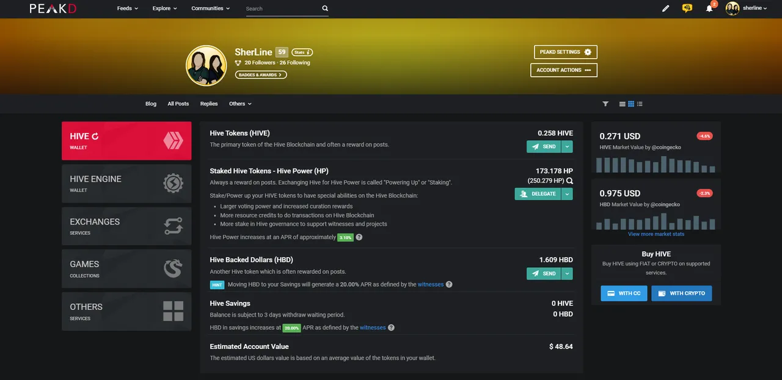Click the Hive Engine gear logo icon
This screenshot has width=782, height=380.
point(173,184)
